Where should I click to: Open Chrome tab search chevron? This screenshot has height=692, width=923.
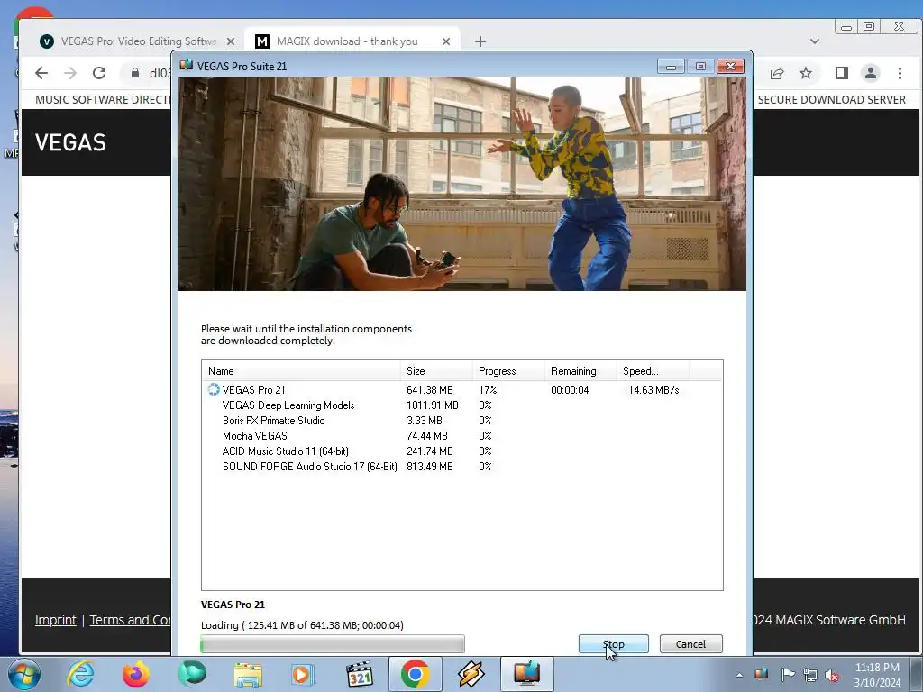[x=815, y=41]
